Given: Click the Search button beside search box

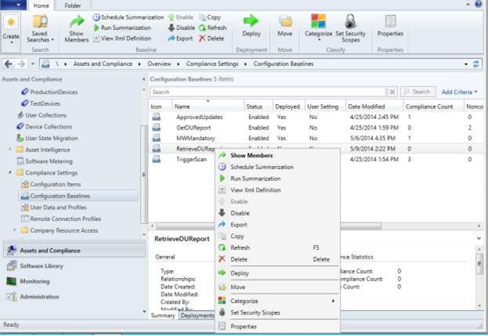Looking at the screenshot, I should click(x=418, y=92).
